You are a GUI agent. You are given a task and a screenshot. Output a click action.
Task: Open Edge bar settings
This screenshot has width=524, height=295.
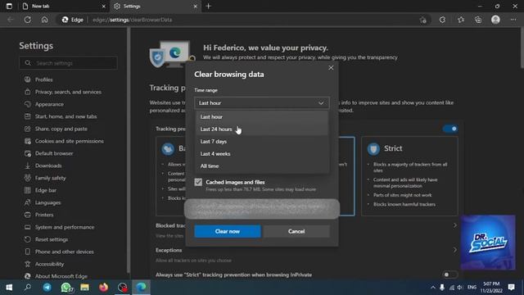pyautogui.click(x=46, y=190)
